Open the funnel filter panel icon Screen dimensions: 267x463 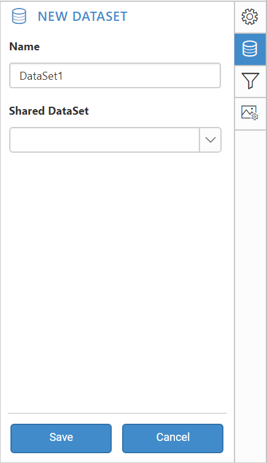(x=250, y=80)
